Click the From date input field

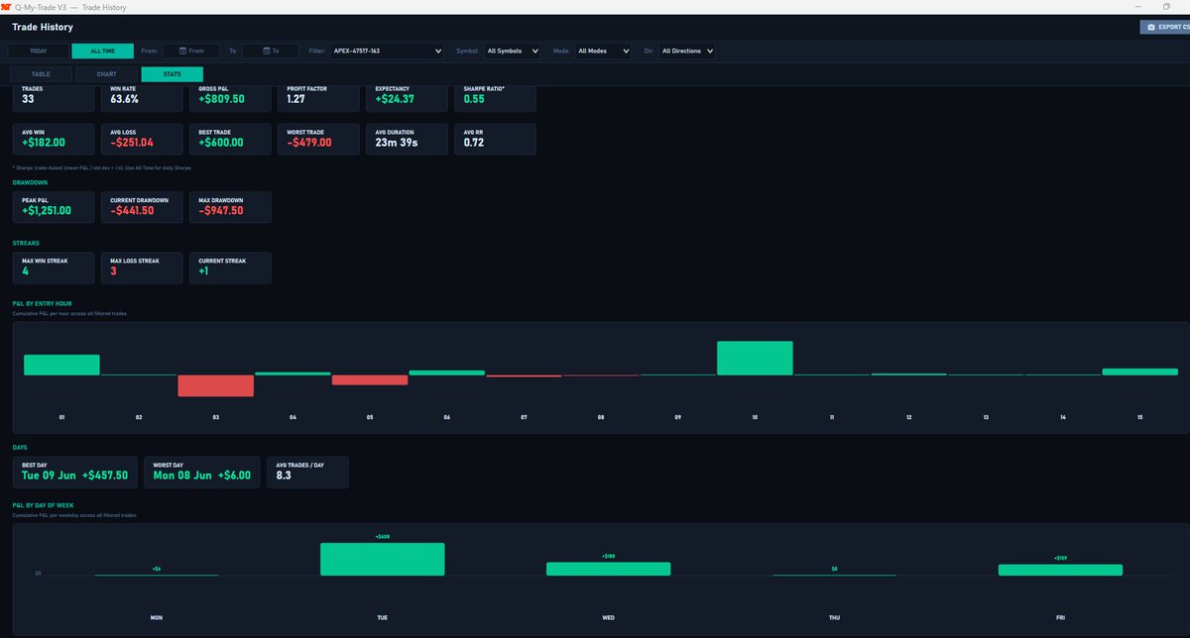(191, 51)
